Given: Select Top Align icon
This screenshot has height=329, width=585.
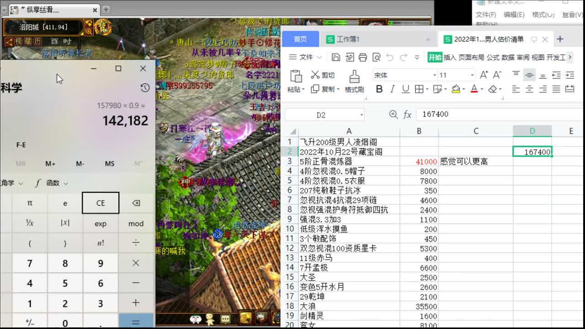Looking at the screenshot, I should coord(516,74).
